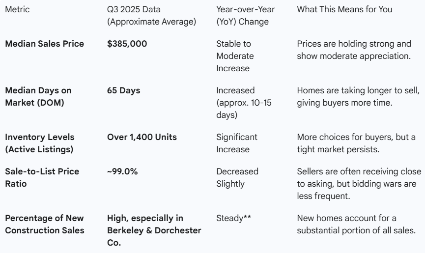The height and width of the screenshot is (253, 425).
Task: Click the Increased approx. 10-15 days cell
Action: point(244,103)
